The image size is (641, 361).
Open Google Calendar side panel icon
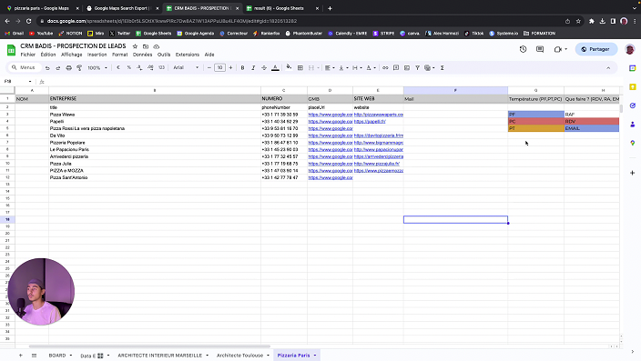633,68
